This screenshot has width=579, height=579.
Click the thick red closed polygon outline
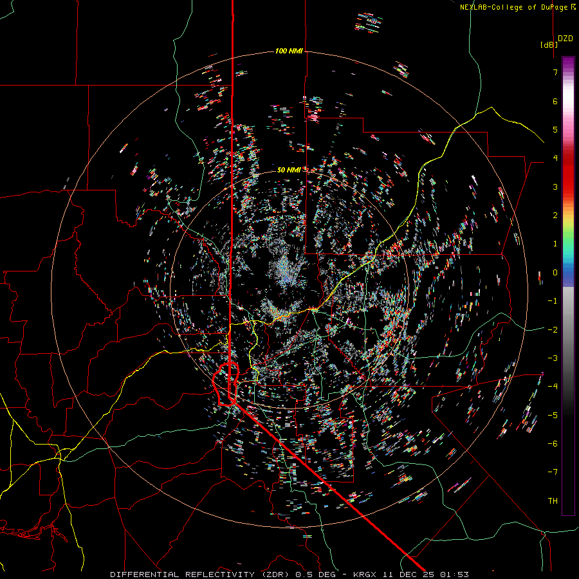(226, 384)
